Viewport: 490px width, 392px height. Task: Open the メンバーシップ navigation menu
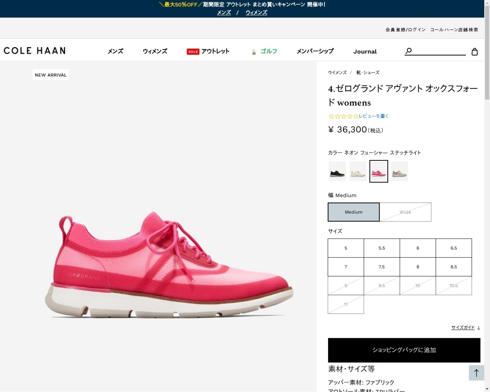[x=315, y=51]
